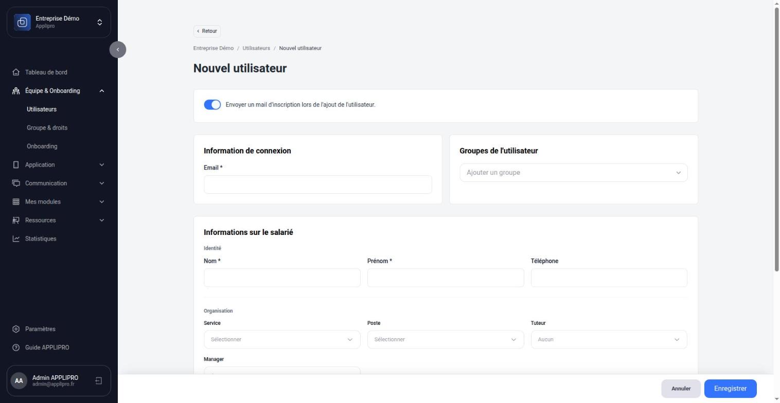Open the Poste dropdown
The image size is (780, 403).
446,340
